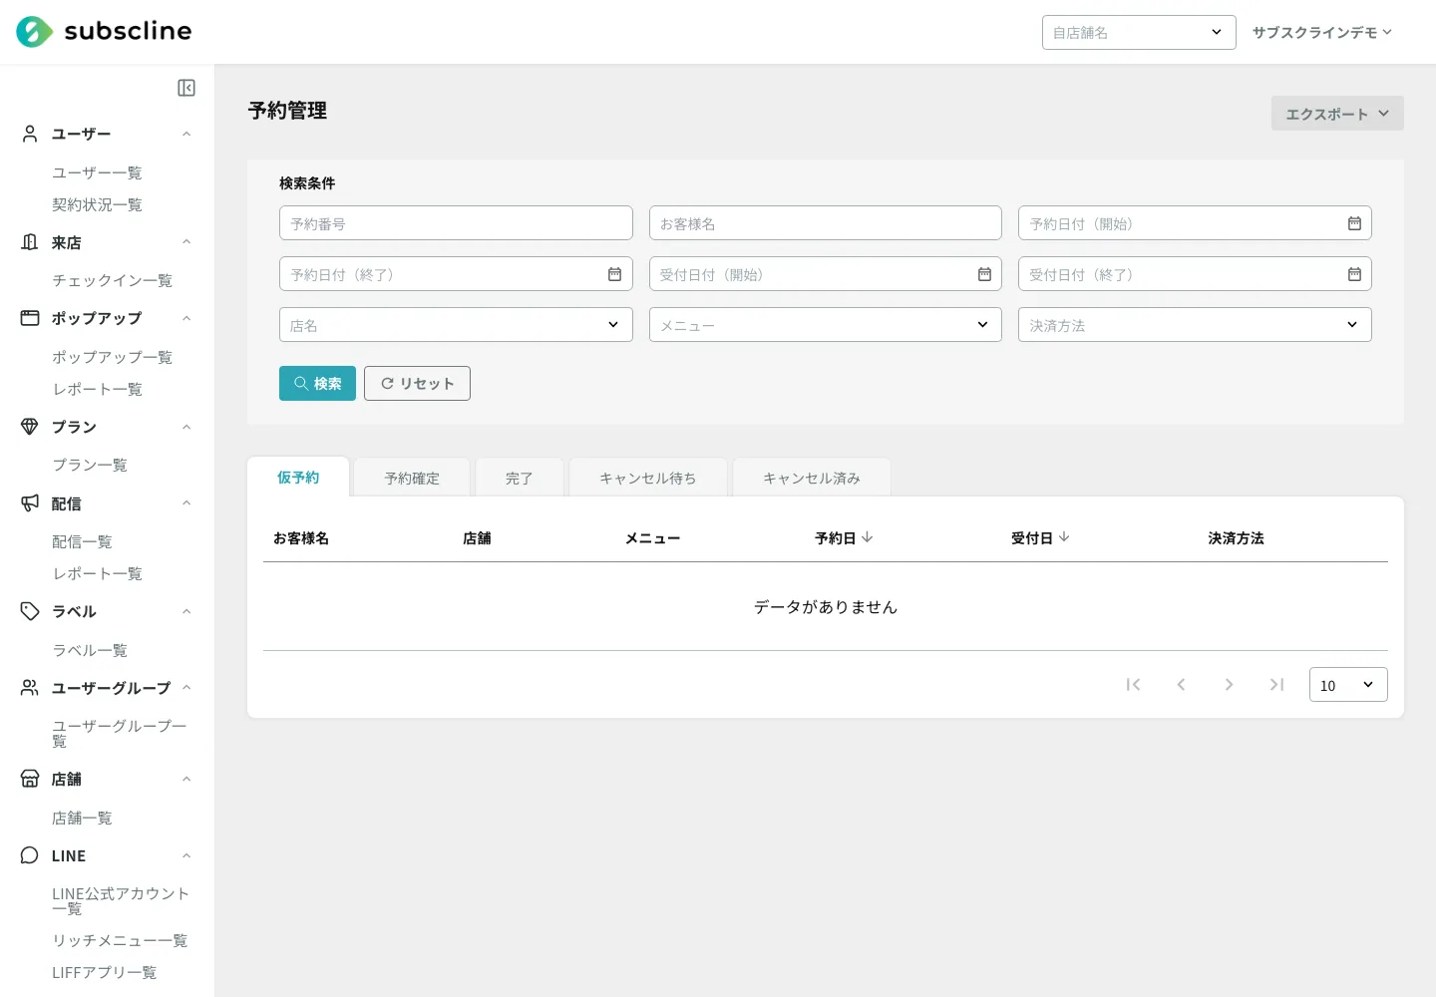Click the tag icon beside ラベル
The height and width of the screenshot is (997, 1436).
(30, 611)
